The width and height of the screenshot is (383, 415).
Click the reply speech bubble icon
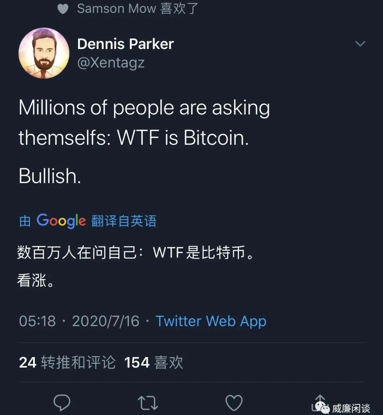tap(62, 402)
